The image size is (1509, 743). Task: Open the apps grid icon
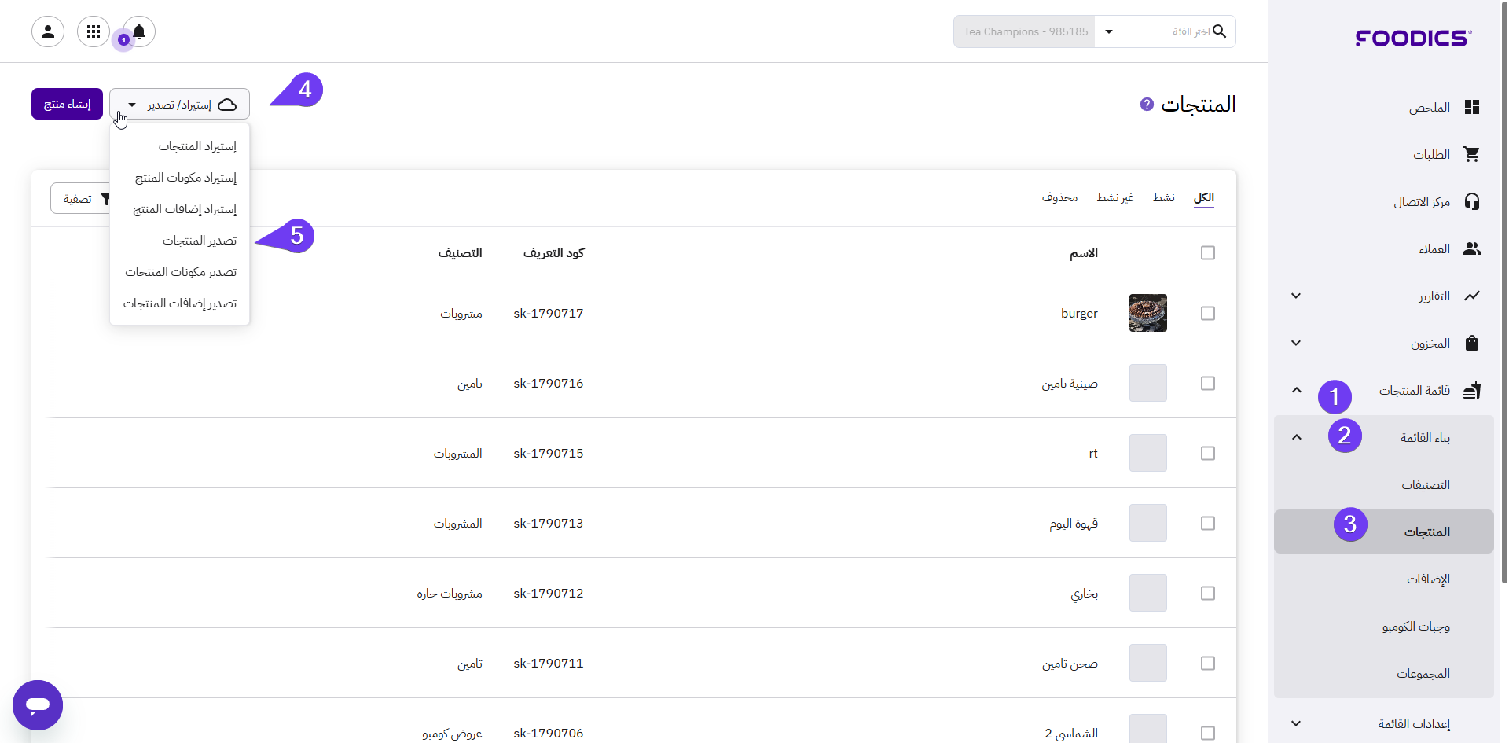[x=94, y=31]
